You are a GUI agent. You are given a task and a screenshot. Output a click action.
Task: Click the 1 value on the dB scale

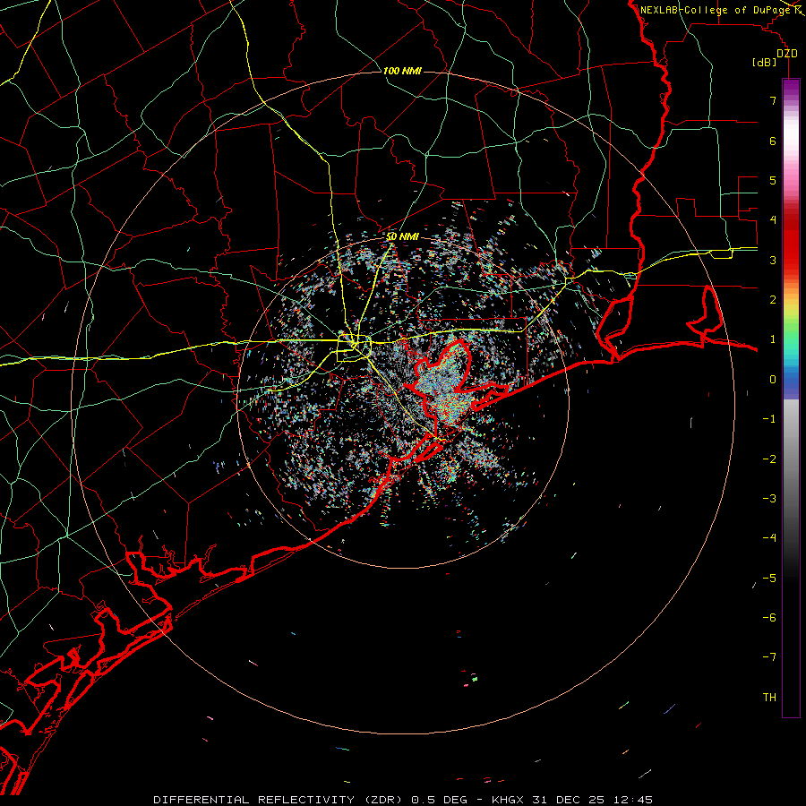coord(773,339)
